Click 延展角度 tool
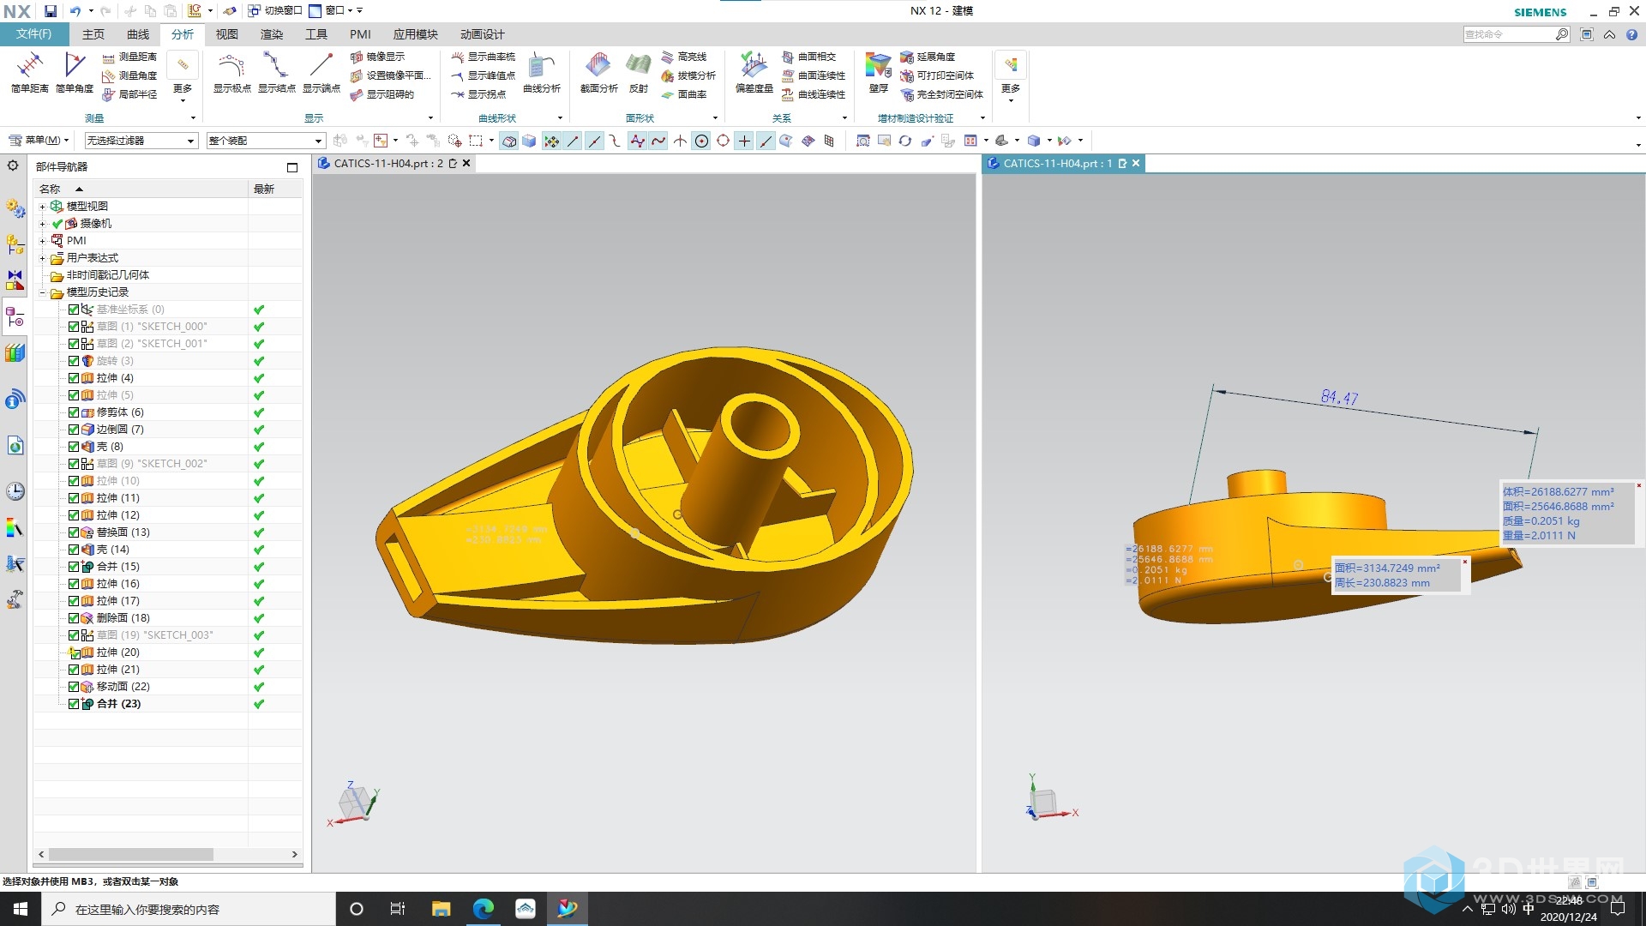This screenshot has height=926, width=1646. (x=928, y=57)
